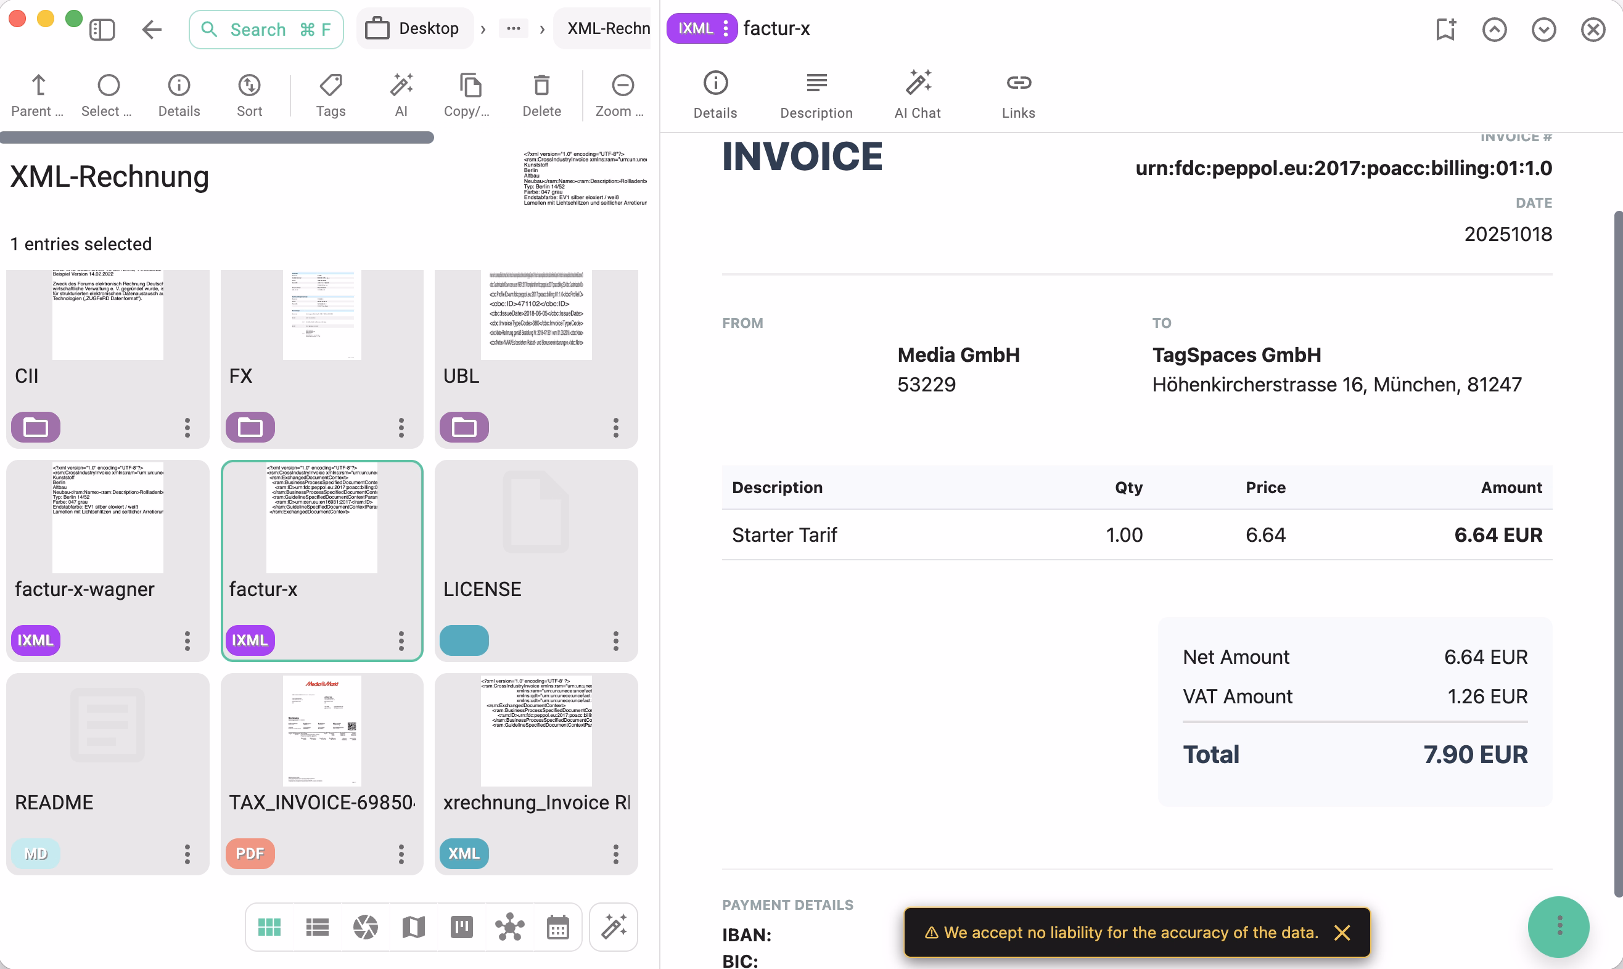Select the README file
The width and height of the screenshot is (1623, 969).
pos(108,774)
